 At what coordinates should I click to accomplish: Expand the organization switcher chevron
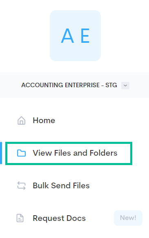(x=125, y=86)
